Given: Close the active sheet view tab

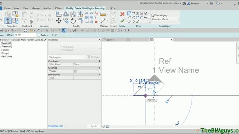Looking at the screenshot, I should (x=171, y=40).
